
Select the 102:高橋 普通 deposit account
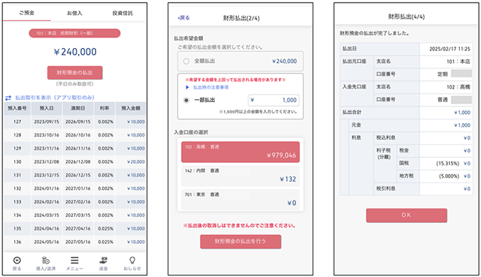point(240,152)
